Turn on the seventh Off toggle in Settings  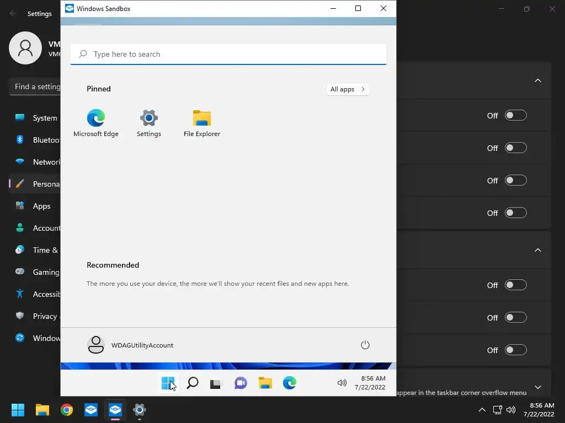coord(516,350)
